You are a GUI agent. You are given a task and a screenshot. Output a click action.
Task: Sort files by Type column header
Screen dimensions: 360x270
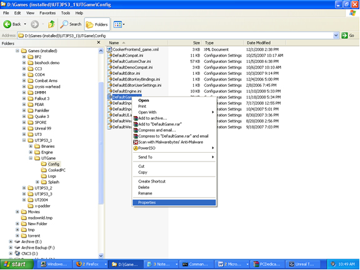pos(222,43)
